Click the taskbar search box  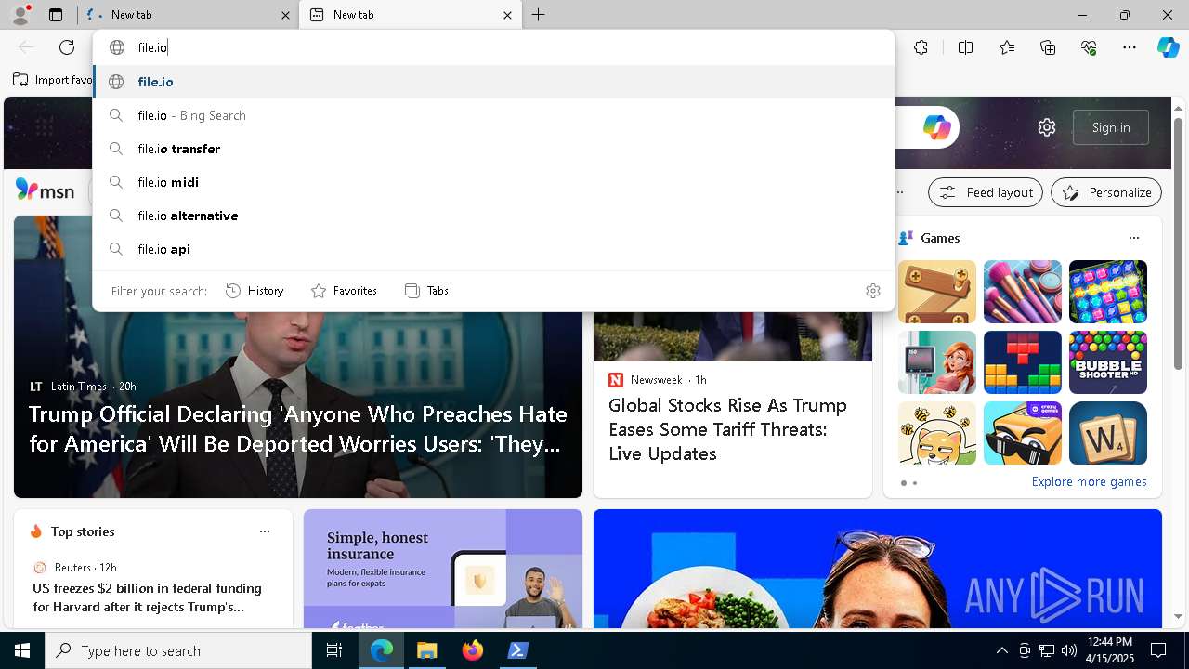point(178,650)
